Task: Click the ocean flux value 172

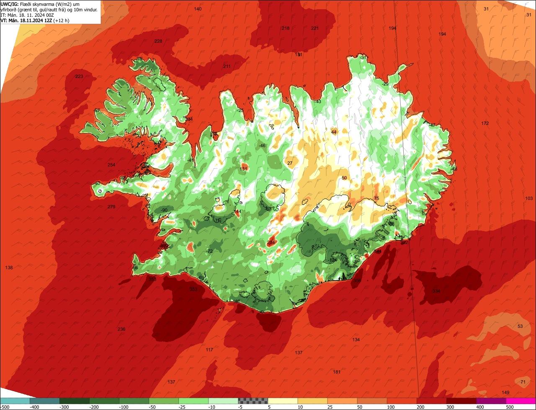Action: (x=485, y=123)
